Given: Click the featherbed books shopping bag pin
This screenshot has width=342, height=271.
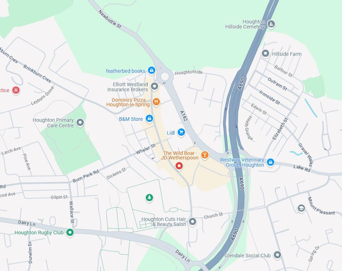Looking at the screenshot, I should pyautogui.click(x=151, y=70).
